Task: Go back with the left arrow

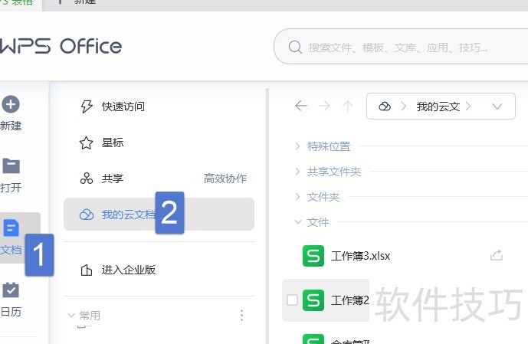Action: [x=301, y=106]
